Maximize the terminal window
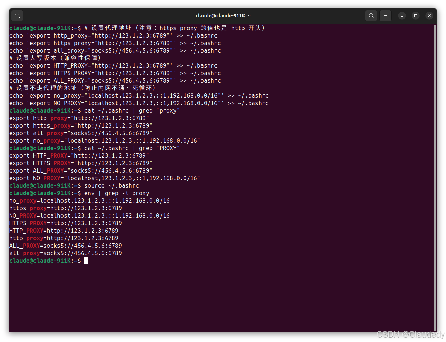 [416, 16]
